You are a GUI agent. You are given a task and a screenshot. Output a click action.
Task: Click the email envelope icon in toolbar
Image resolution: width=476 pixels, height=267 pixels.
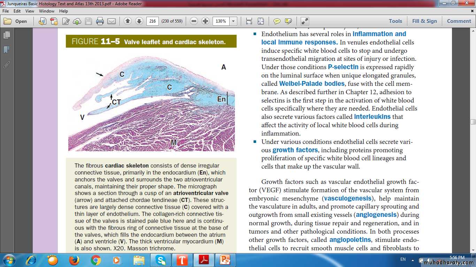pyautogui.click(x=112, y=21)
